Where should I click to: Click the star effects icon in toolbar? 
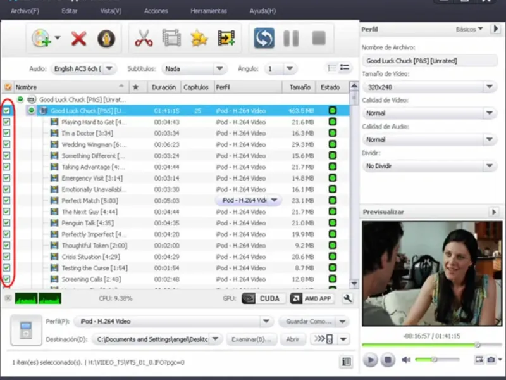coord(199,39)
